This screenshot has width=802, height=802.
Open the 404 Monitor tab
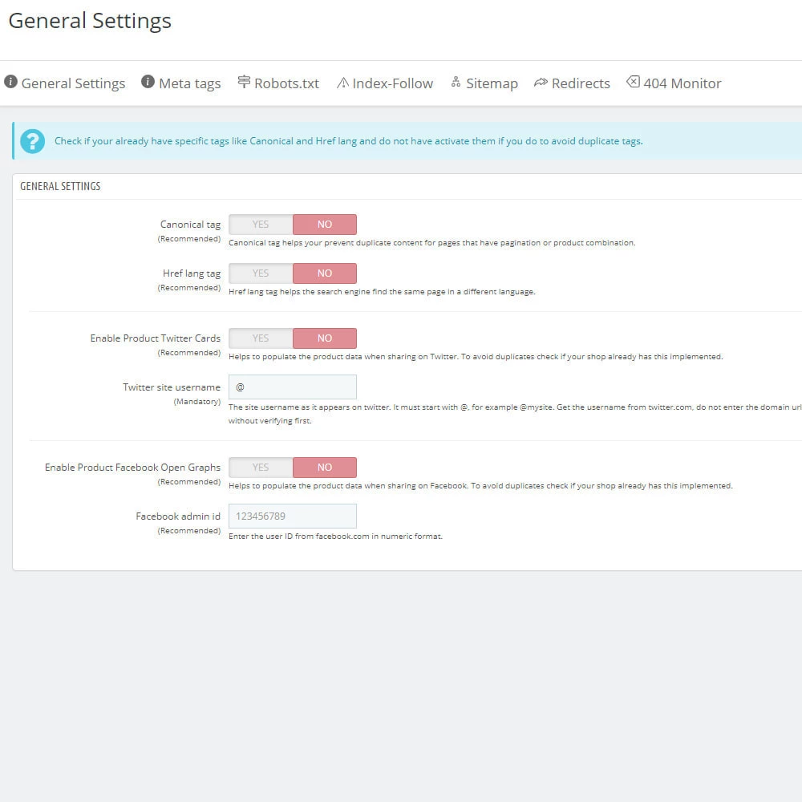[683, 83]
